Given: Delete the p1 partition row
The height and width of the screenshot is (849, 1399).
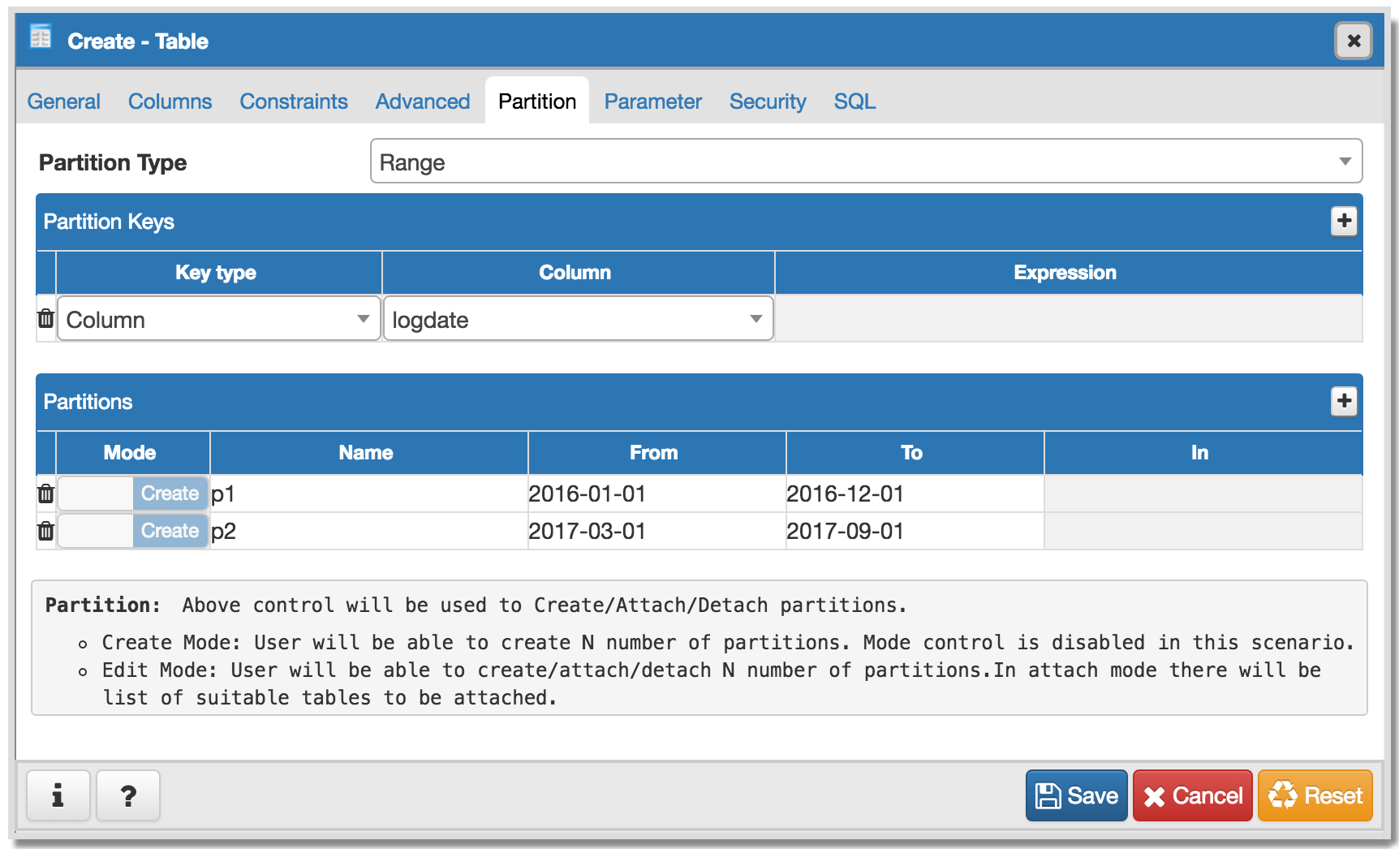Looking at the screenshot, I should tap(46, 493).
